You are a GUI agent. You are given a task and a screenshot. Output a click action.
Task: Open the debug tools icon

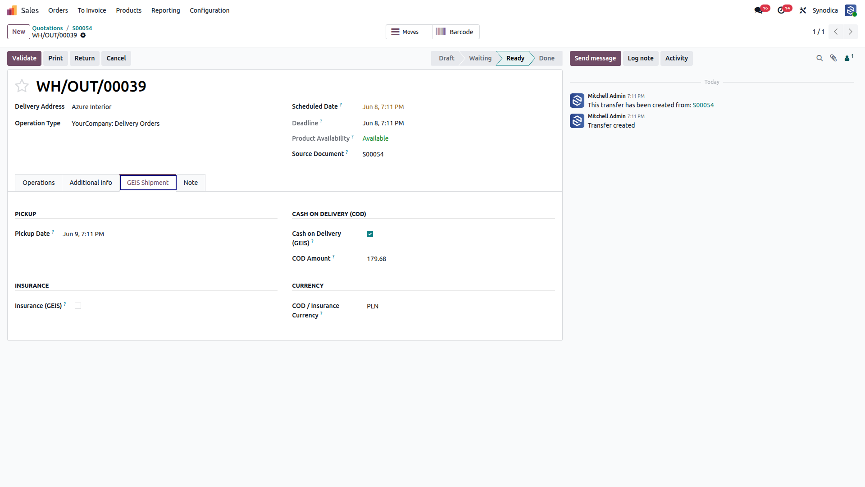coord(803,10)
